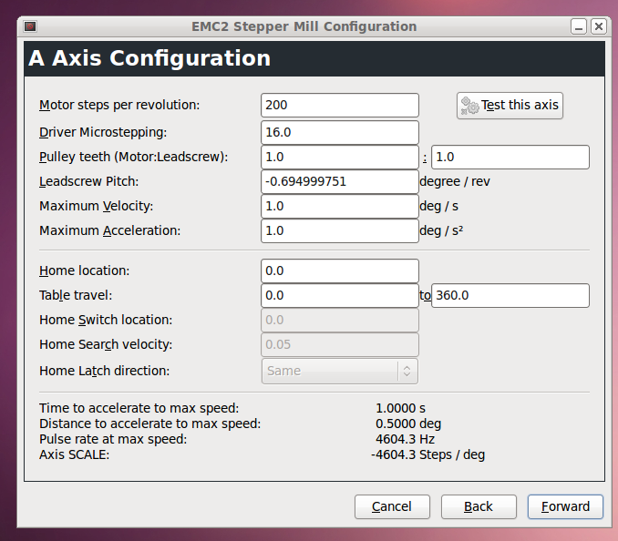
Task: Click the gears icon on Test this axis
Action: 469,106
